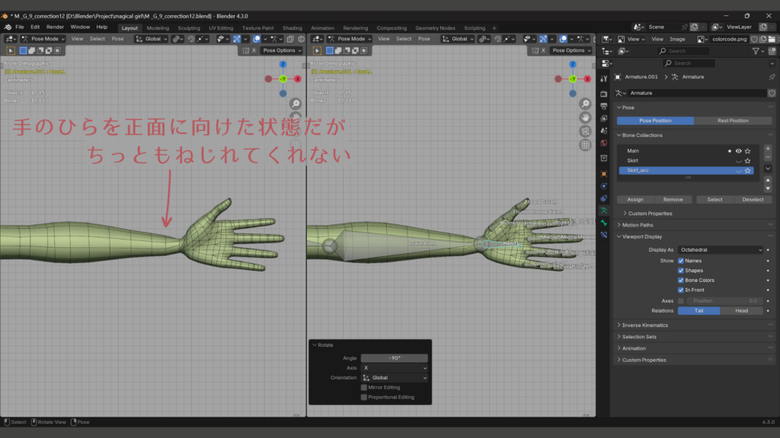Click the pin icon beside Armature breadcrumb
The height and width of the screenshot is (438, 780).
pos(771,77)
